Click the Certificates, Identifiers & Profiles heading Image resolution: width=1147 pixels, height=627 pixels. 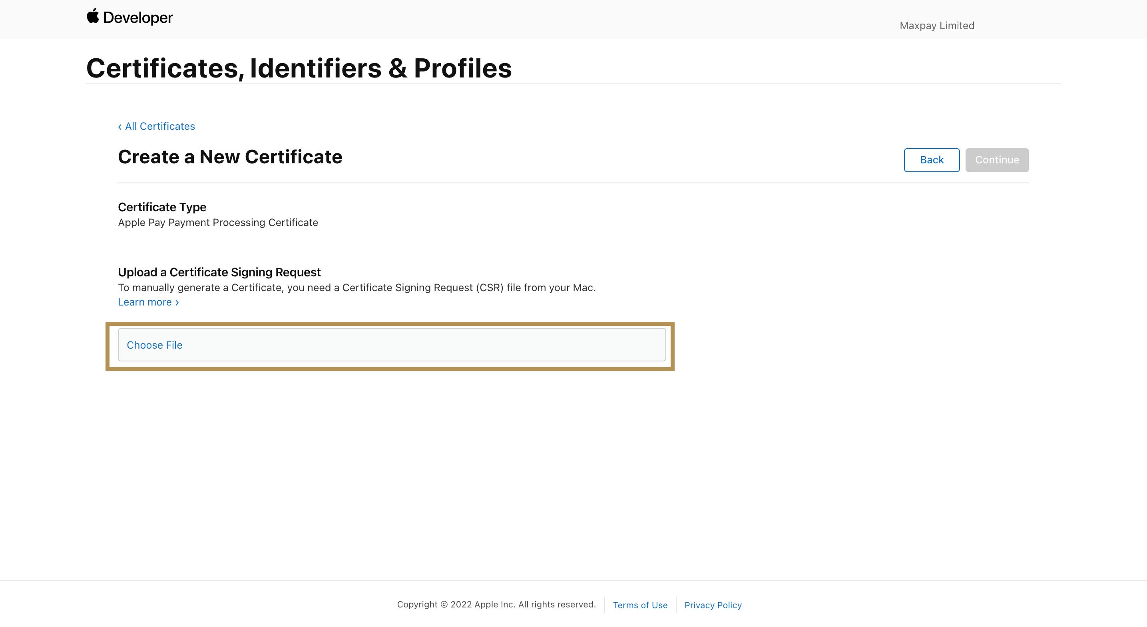[x=299, y=68]
